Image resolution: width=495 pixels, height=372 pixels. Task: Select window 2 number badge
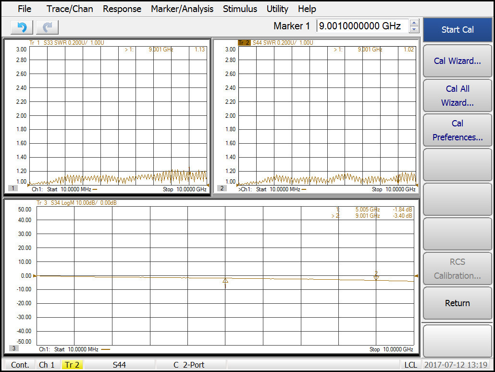[x=222, y=188]
